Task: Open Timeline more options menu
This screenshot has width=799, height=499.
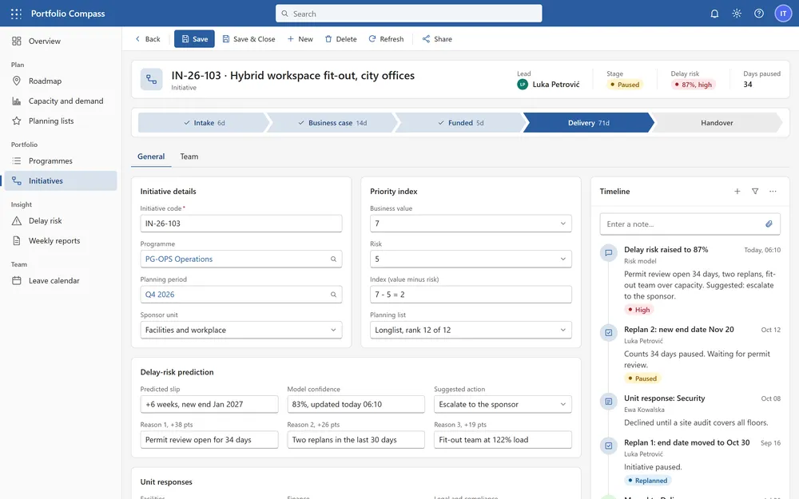Action: pos(773,192)
